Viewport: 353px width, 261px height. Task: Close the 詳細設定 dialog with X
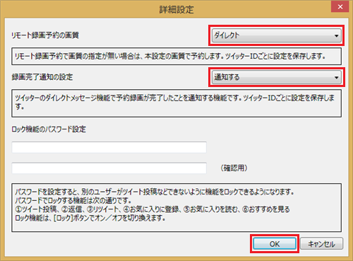click(340, 6)
